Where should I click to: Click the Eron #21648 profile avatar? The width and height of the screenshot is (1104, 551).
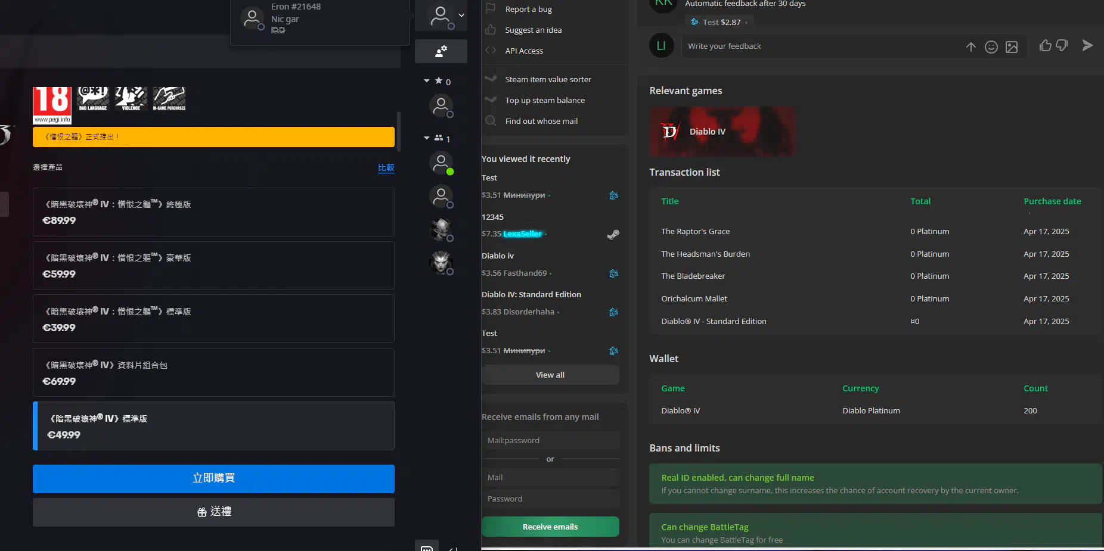pos(252,18)
